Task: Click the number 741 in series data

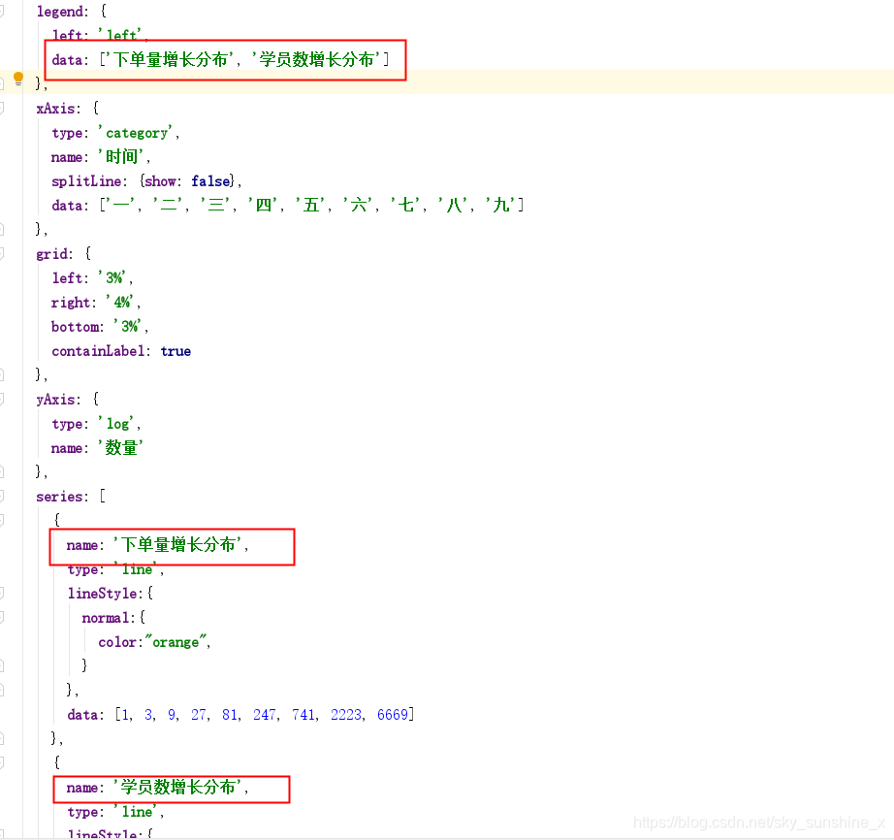Action: 303,715
